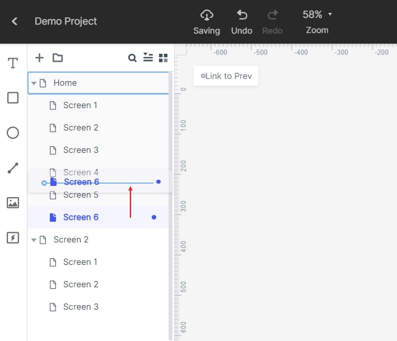Click the blue dot on Screen 6 row

(x=153, y=217)
